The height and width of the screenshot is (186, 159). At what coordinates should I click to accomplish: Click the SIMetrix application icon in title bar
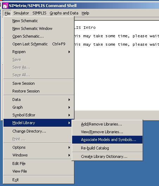tap(5, 6)
